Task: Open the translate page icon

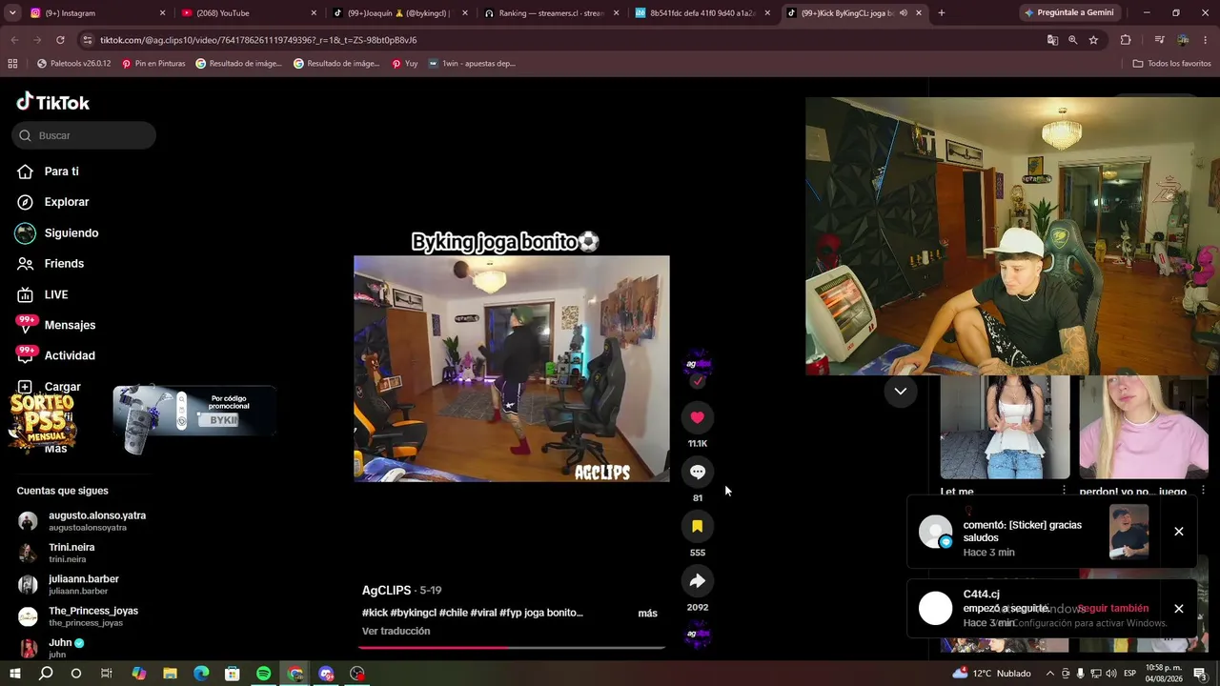Action: pyautogui.click(x=1052, y=40)
